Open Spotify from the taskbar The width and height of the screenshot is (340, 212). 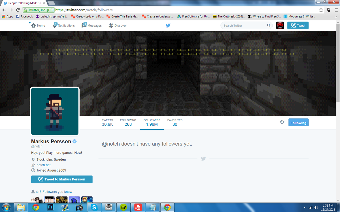click(x=123, y=207)
